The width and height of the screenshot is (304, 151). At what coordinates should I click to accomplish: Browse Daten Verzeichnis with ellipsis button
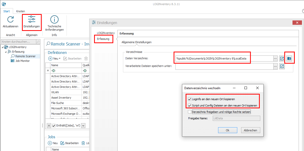point(275,58)
